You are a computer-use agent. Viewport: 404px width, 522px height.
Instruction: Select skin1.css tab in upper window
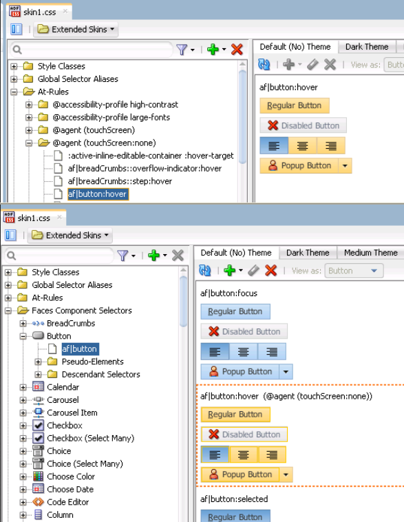(x=39, y=12)
